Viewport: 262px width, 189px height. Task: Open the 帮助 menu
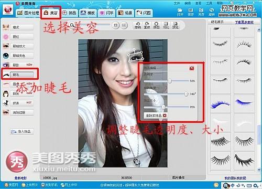tap(220, 3)
